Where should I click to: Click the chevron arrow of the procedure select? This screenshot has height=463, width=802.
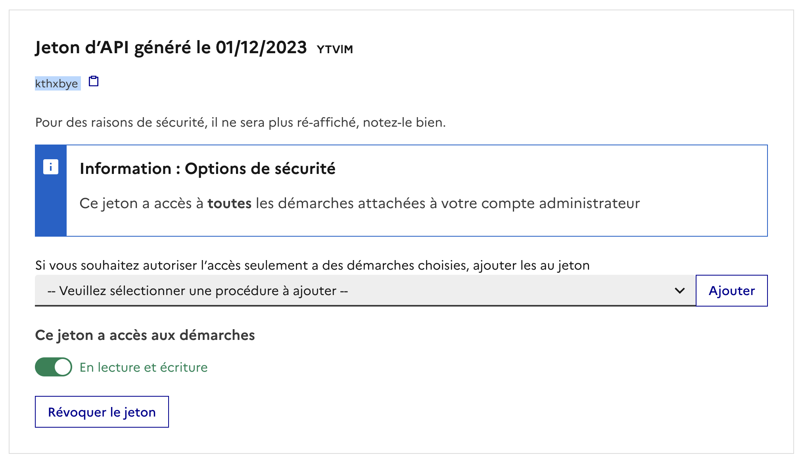click(x=679, y=291)
